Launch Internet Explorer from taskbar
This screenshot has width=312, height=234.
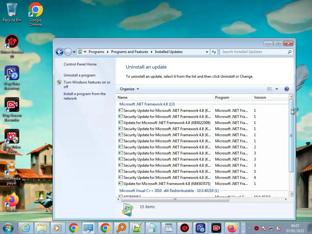26,228
